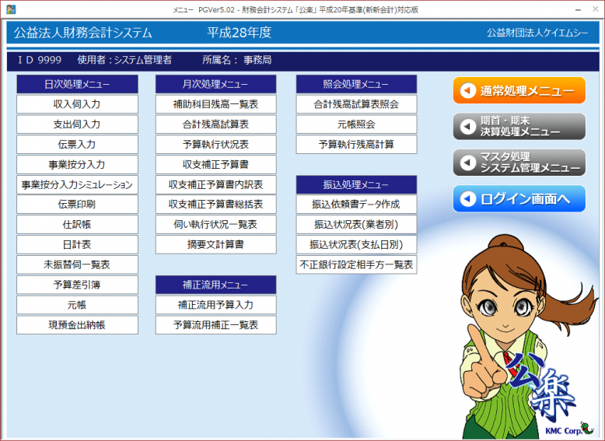Open 収支補正予算書内訳表
Image resolution: width=605 pixels, height=441 pixels.
(x=216, y=184)
